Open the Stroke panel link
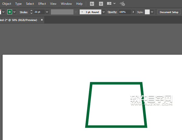This screenshot has height=140, width=182. tap(24, 12)
